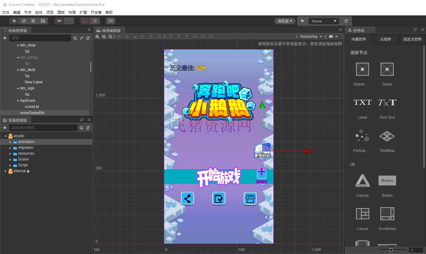Click the align vertical centers icon
This screenshot has width=426, height=254.
pos(127,37)
